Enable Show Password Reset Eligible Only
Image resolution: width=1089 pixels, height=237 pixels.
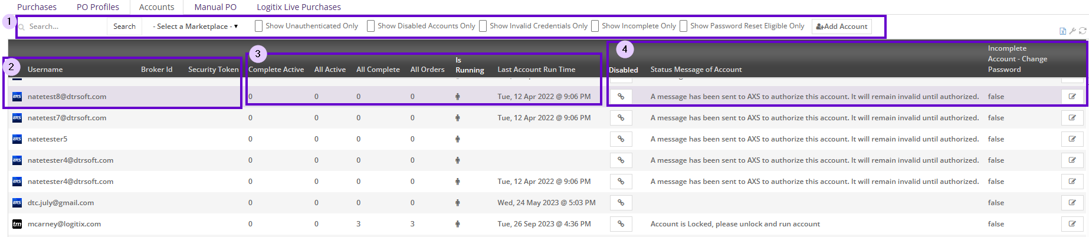[683, 26]
